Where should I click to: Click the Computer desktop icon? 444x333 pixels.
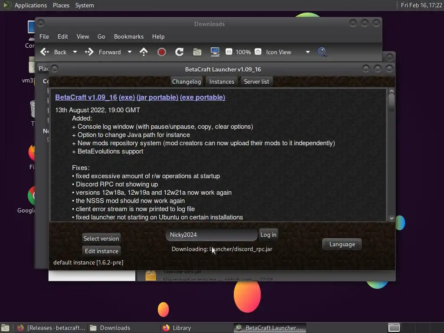pos(31,30)
